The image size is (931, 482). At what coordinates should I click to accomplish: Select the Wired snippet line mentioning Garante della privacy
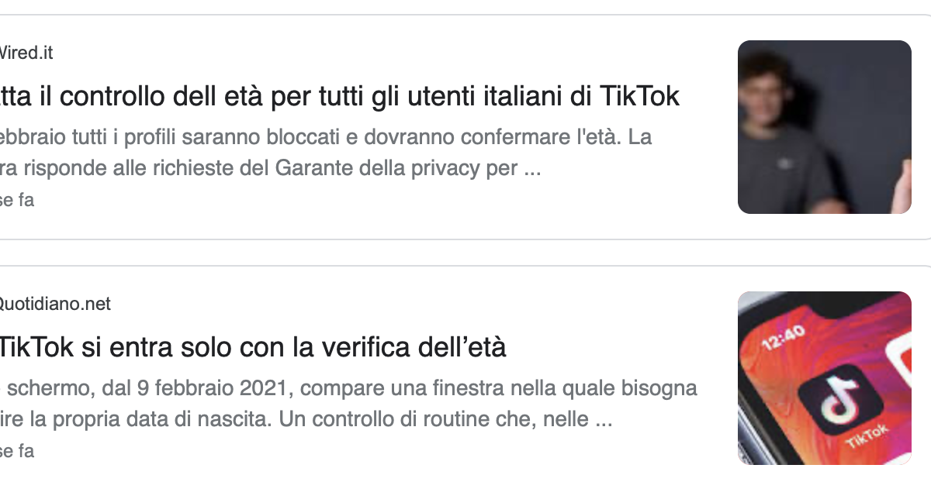click(270, 169)
